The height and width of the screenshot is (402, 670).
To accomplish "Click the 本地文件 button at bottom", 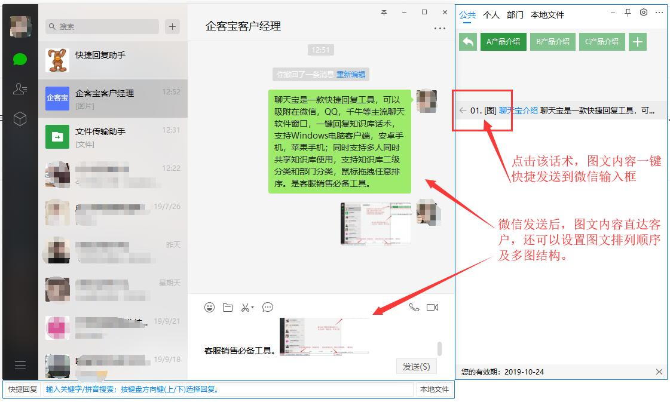I will [x=435, y=389].
